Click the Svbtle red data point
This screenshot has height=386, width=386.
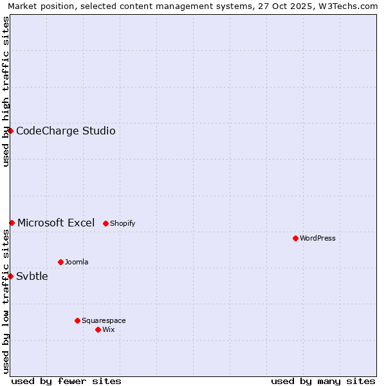click(10, 276)
